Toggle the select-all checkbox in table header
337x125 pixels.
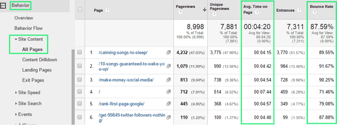tap(80, 9)
